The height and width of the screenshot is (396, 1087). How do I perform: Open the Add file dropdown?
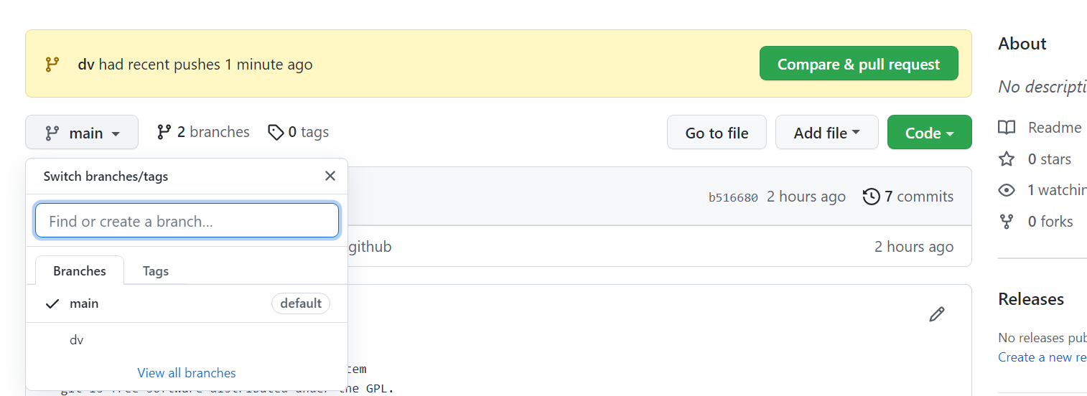point(827,133)
